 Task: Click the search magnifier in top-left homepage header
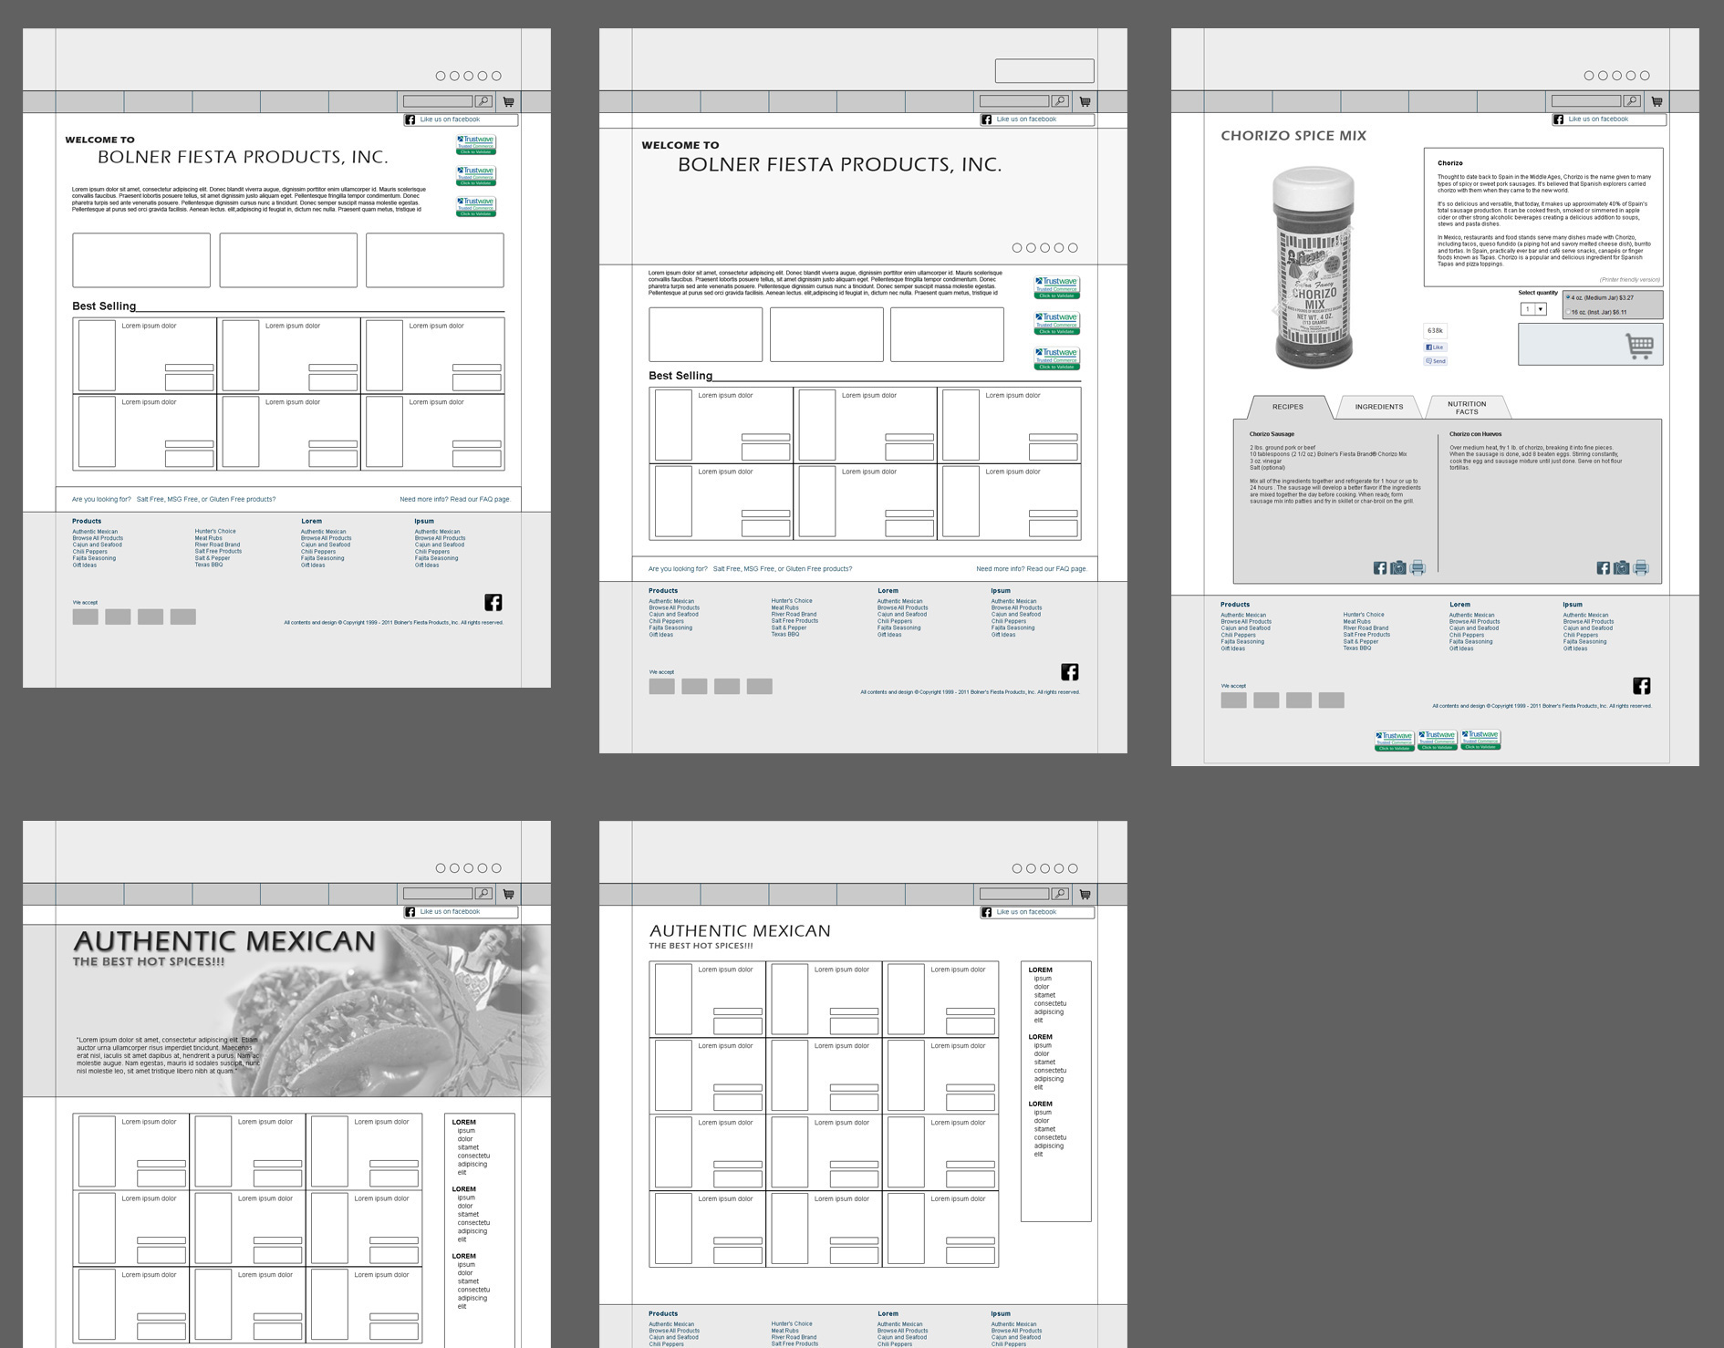coord(483,101)
